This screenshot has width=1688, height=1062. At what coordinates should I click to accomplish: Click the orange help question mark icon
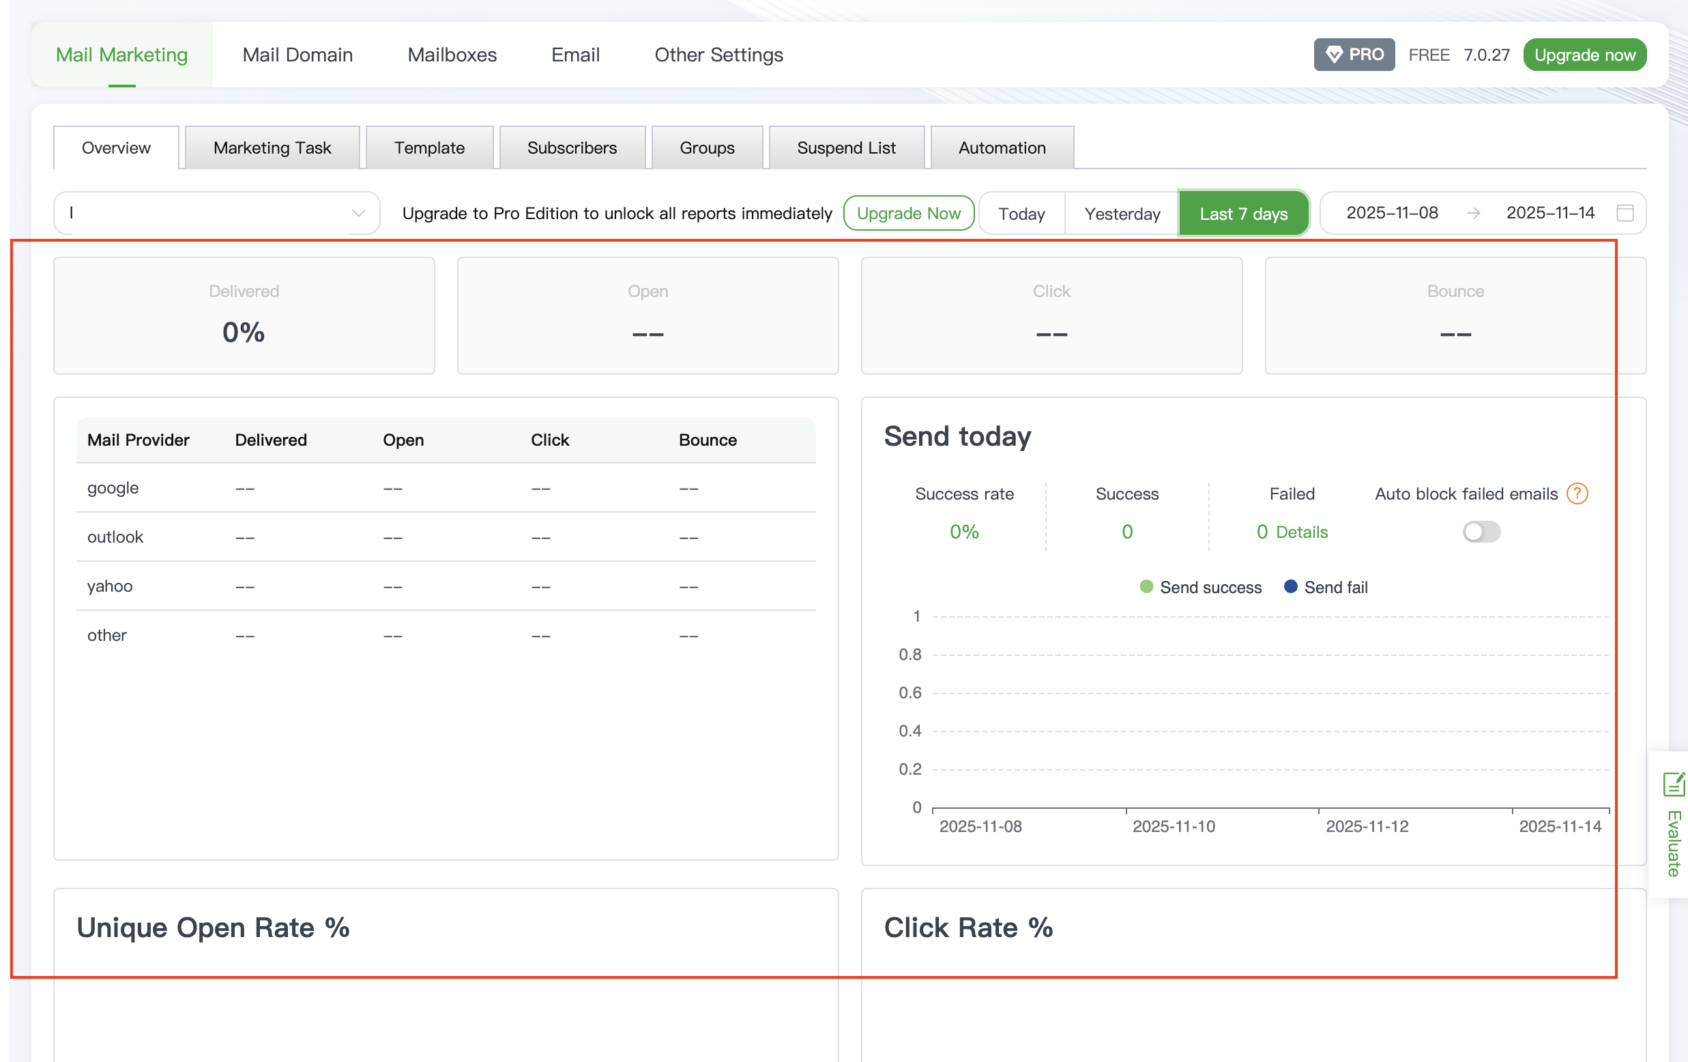[1577, 494]
